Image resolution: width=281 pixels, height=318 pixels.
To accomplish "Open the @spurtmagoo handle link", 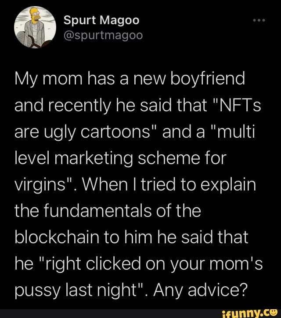I will pyautogui.click(x=103, y=35).
